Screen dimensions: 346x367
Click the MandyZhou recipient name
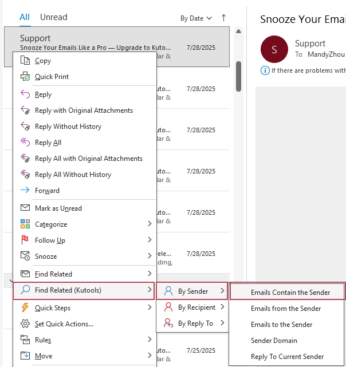pyautogui.click(x=326, y=54)
